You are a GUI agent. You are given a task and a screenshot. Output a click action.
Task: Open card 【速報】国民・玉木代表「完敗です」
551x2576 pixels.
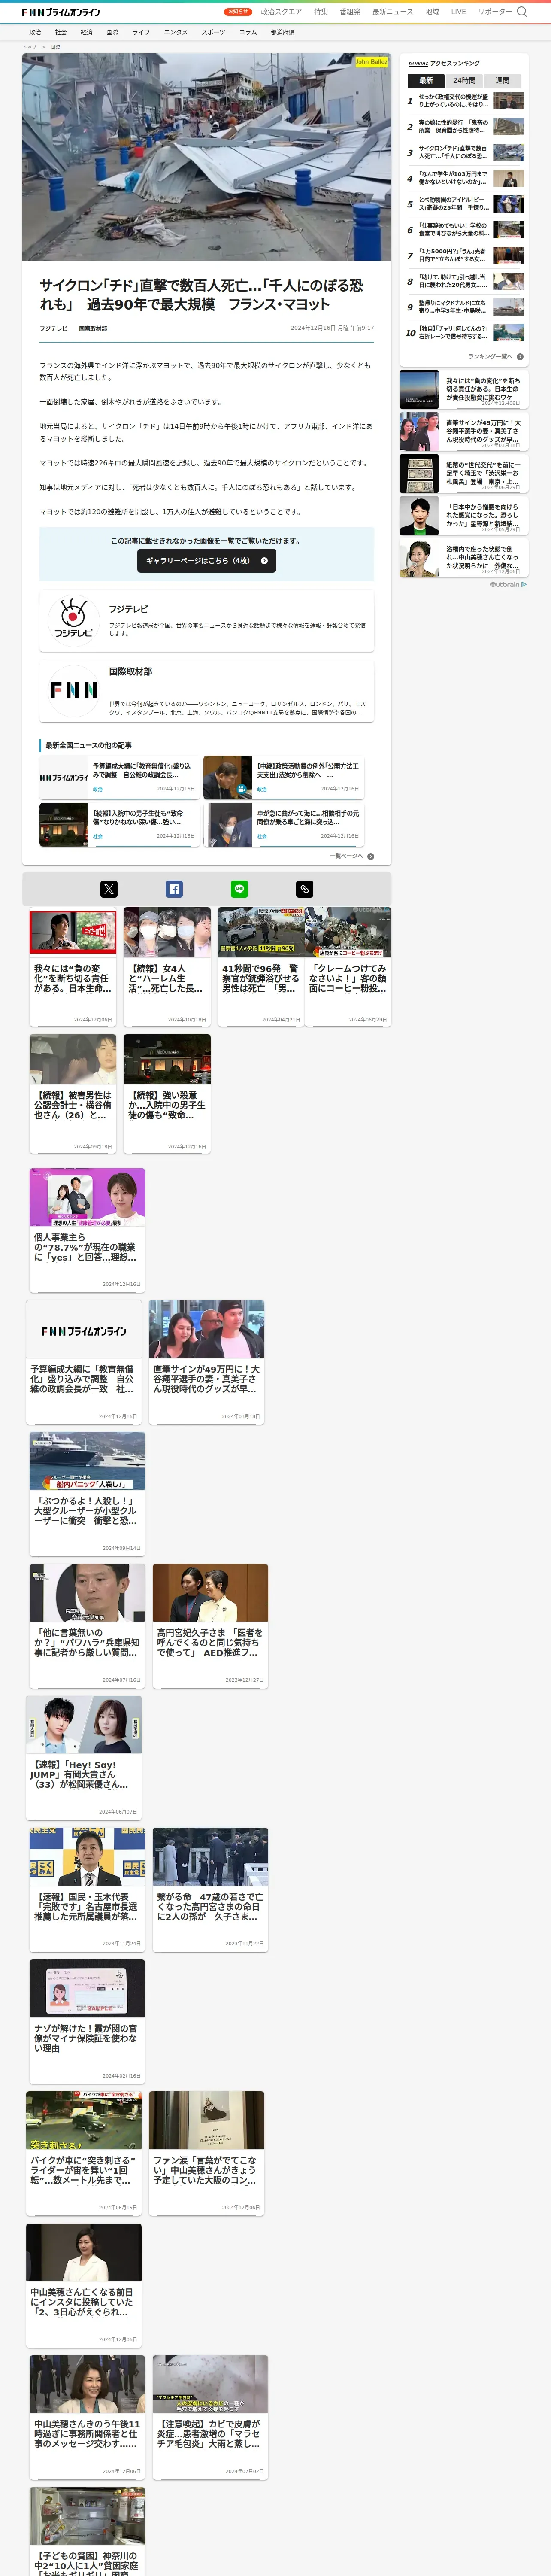[x=87, y=1889]
